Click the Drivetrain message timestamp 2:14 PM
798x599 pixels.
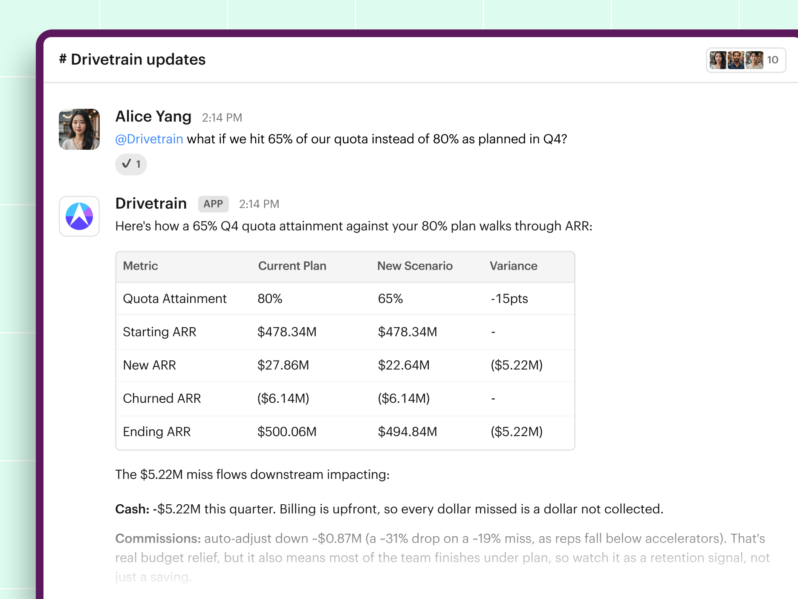click(x=259, y=204)
